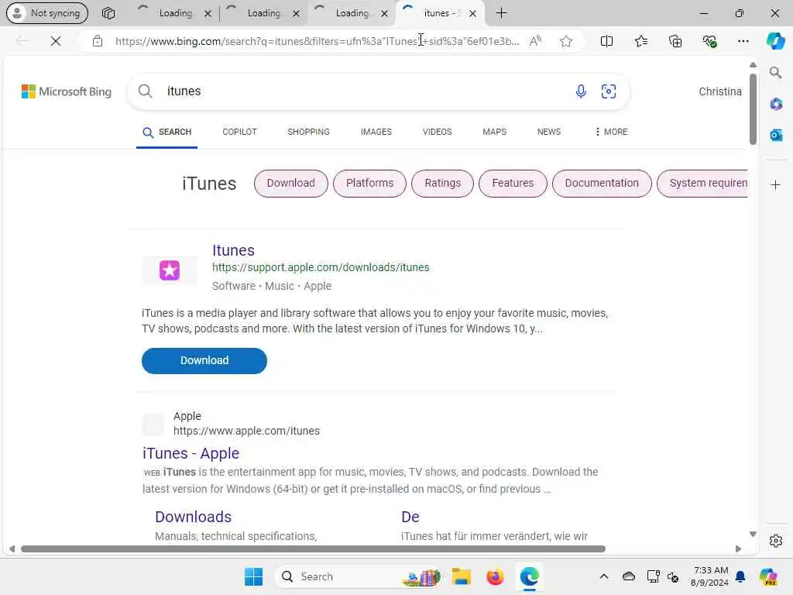Image resolution: width=793 pixels, height=595 pixels.
Task: Select the Ratings filter pill
Action: point(442,183)
